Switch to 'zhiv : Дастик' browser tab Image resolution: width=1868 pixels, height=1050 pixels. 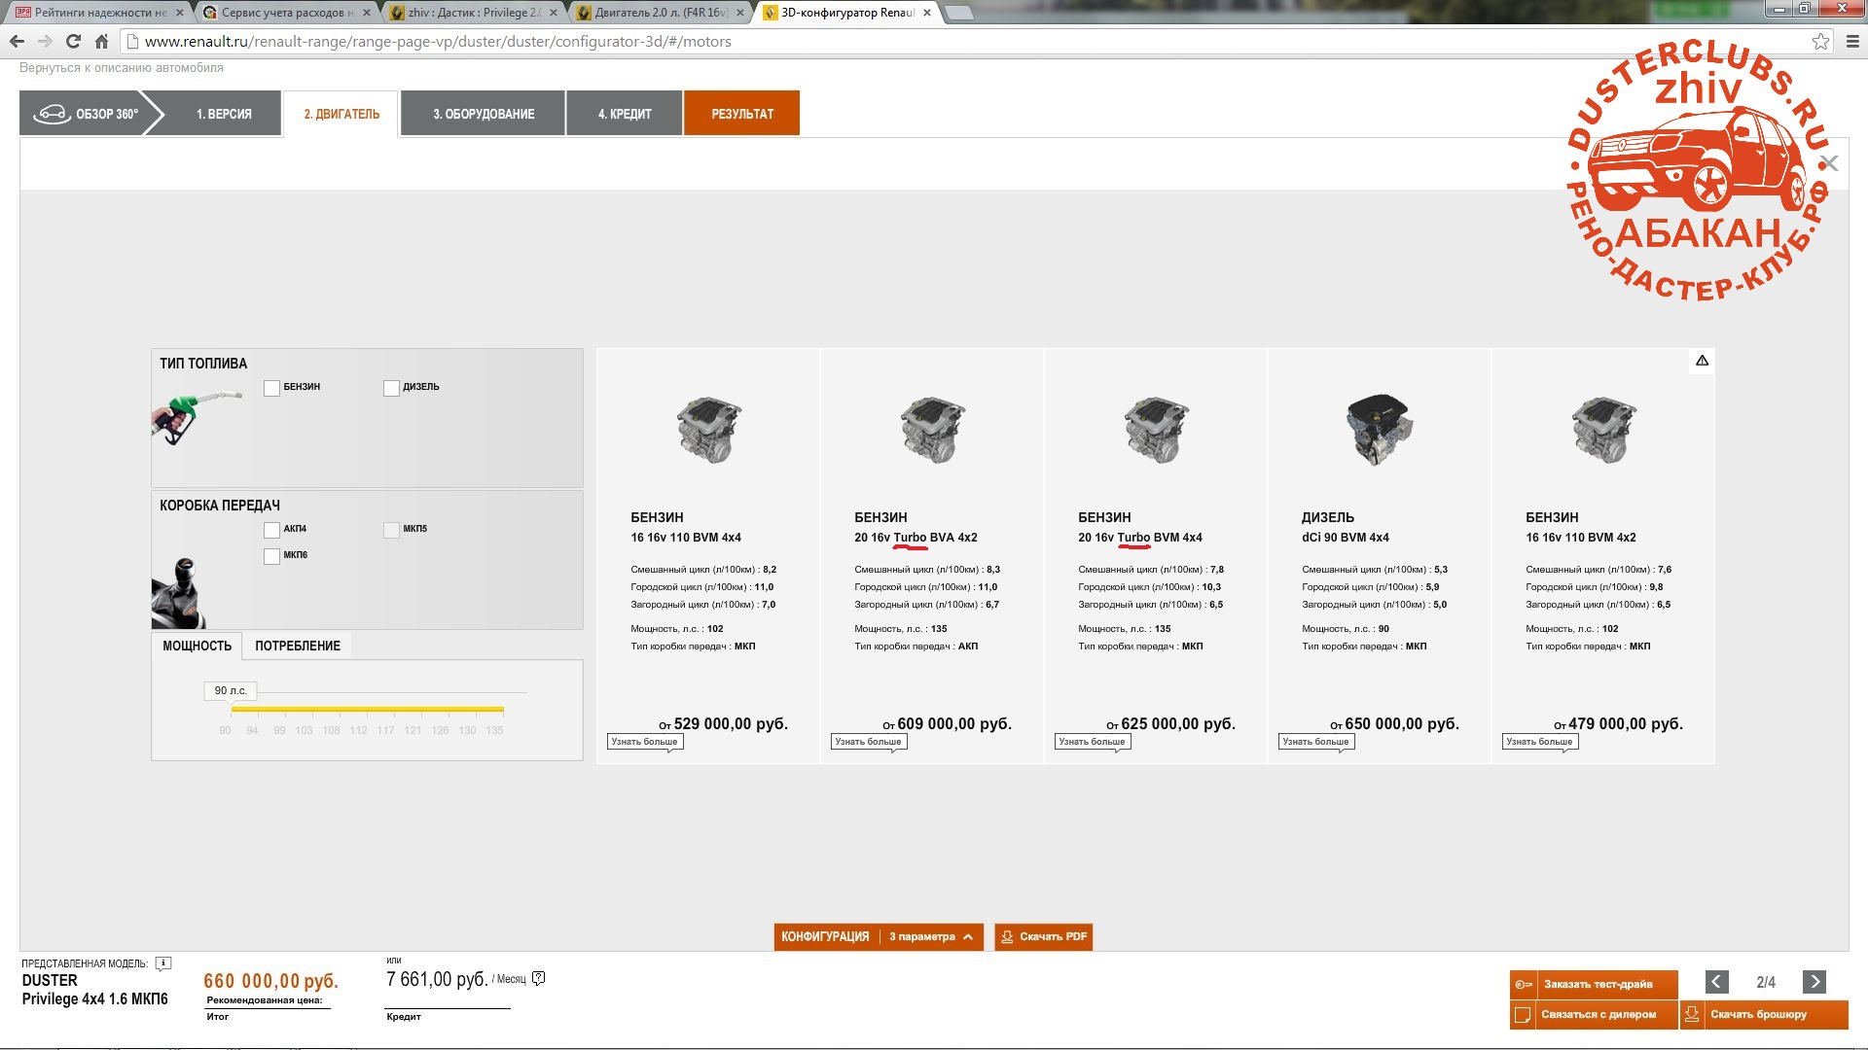(x=475, y=13)
